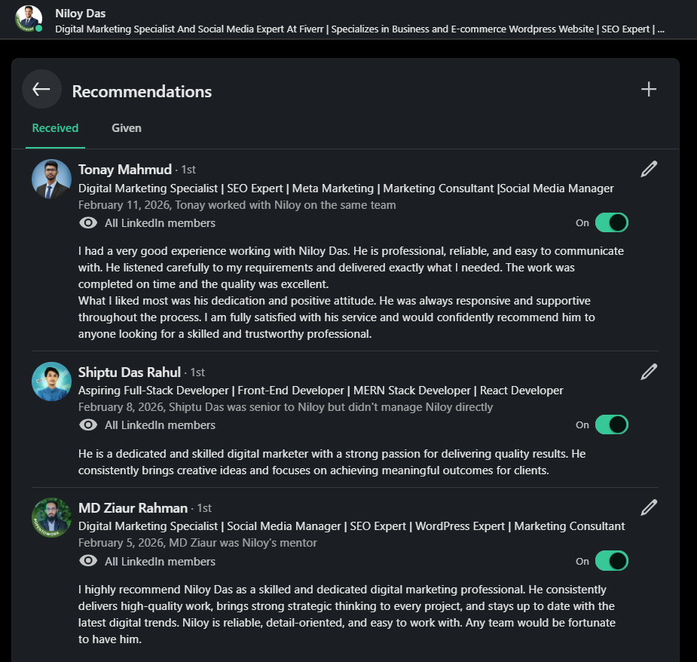Click the plus icon to add recommendation

coord(649,90)
